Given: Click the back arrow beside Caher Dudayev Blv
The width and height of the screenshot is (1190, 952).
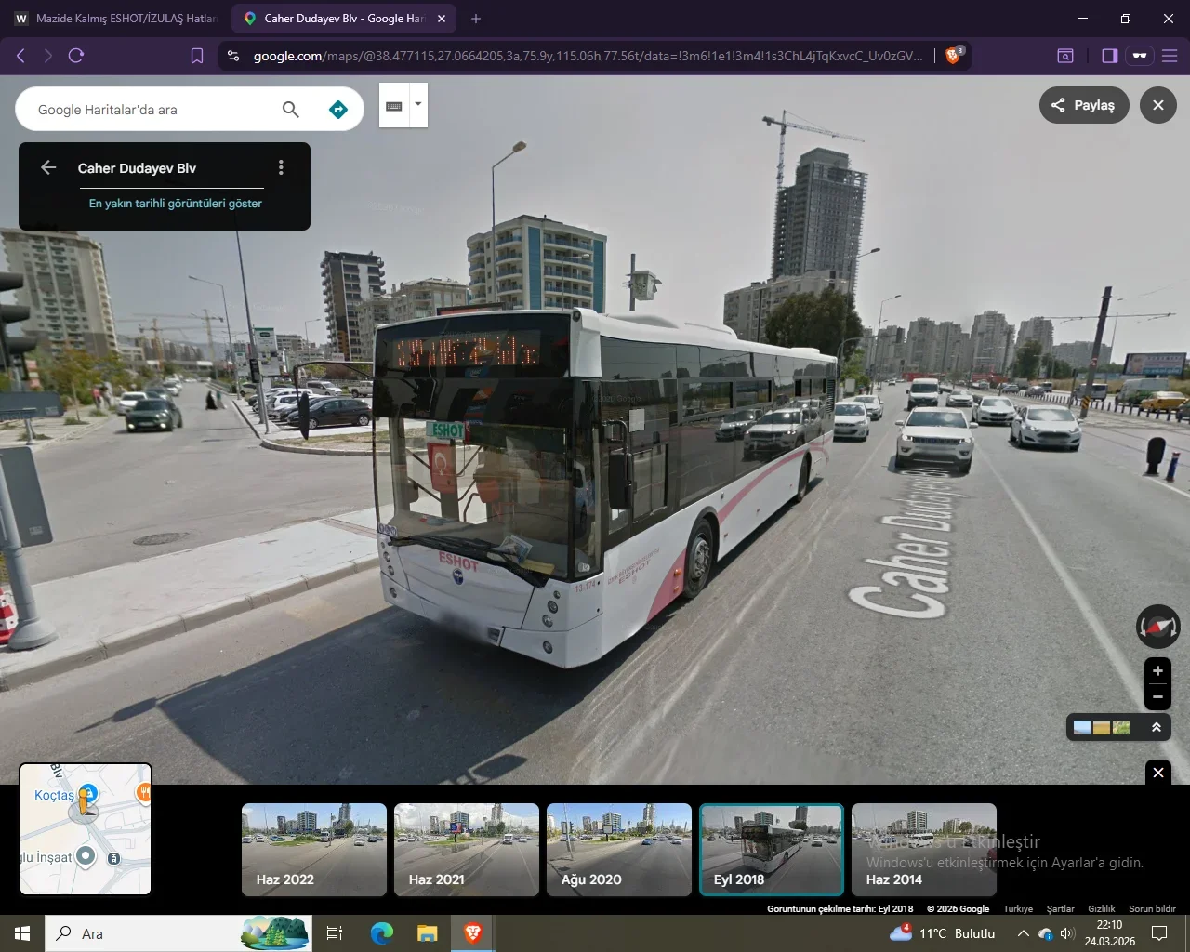Looking at the screenshot, I should click(48, 167).
